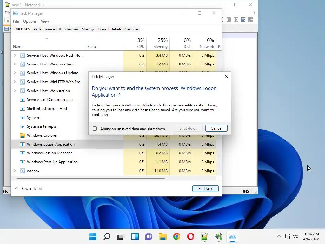
Task: Select the Windows Explorer process name
Action: (x=42, y=135)
